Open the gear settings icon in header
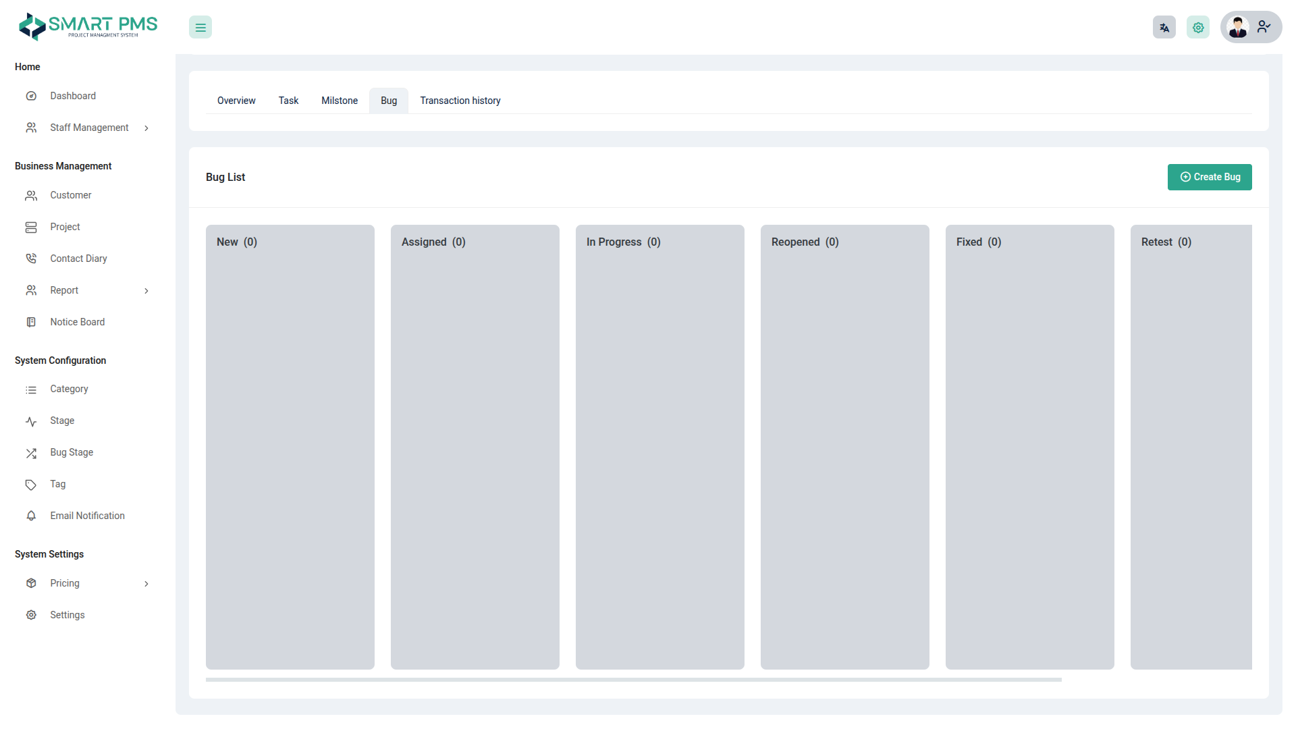This screenshot has width=1296, height=729. [1197, 28]
